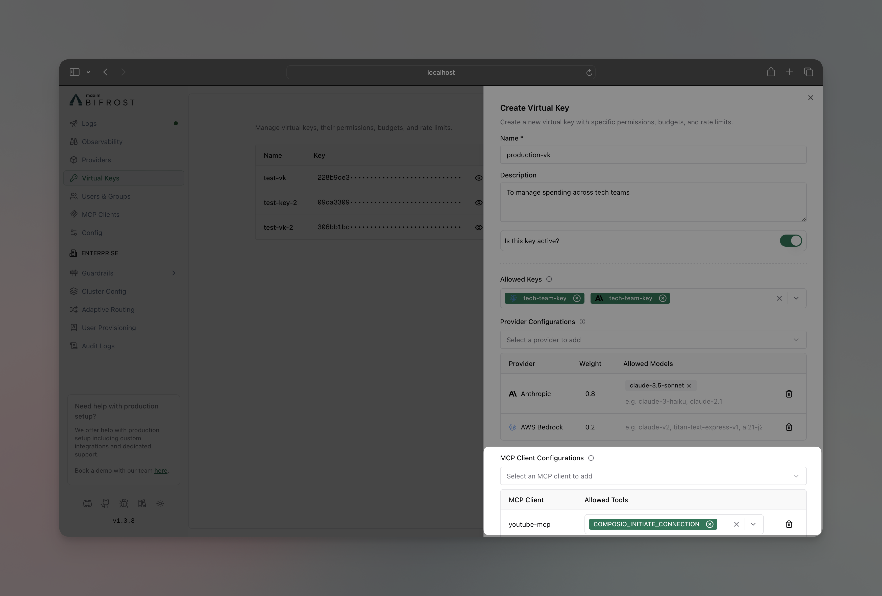Open the Discord community icon
The image size is (882, 596).
click(x=88, y=503)
